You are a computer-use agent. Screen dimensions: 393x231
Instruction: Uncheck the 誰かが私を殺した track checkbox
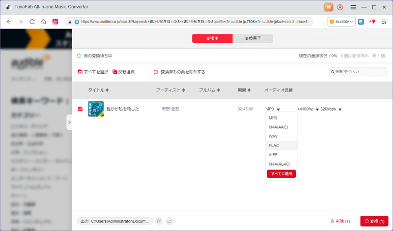tap(81, 109)
